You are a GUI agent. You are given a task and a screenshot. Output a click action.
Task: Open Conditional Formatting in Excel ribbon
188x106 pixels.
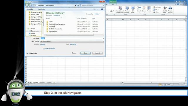(120, 10)
